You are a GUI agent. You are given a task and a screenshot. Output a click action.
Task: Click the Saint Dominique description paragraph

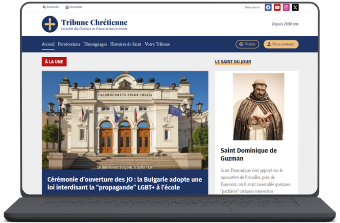(255, 181)
